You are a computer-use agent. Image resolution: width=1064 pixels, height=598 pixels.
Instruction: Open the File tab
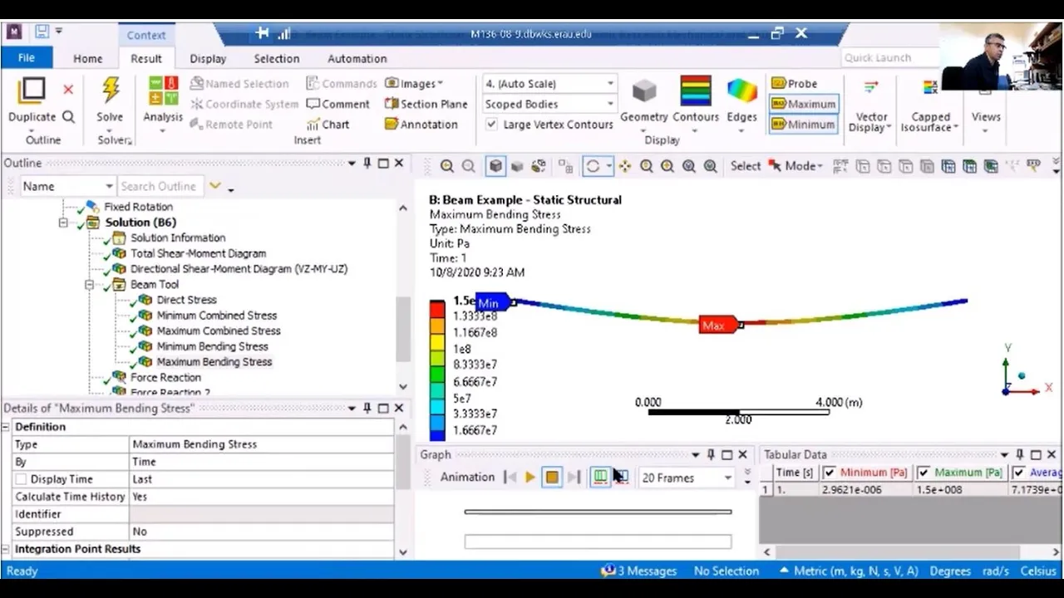pyautogui.click(x=26, y=58)
